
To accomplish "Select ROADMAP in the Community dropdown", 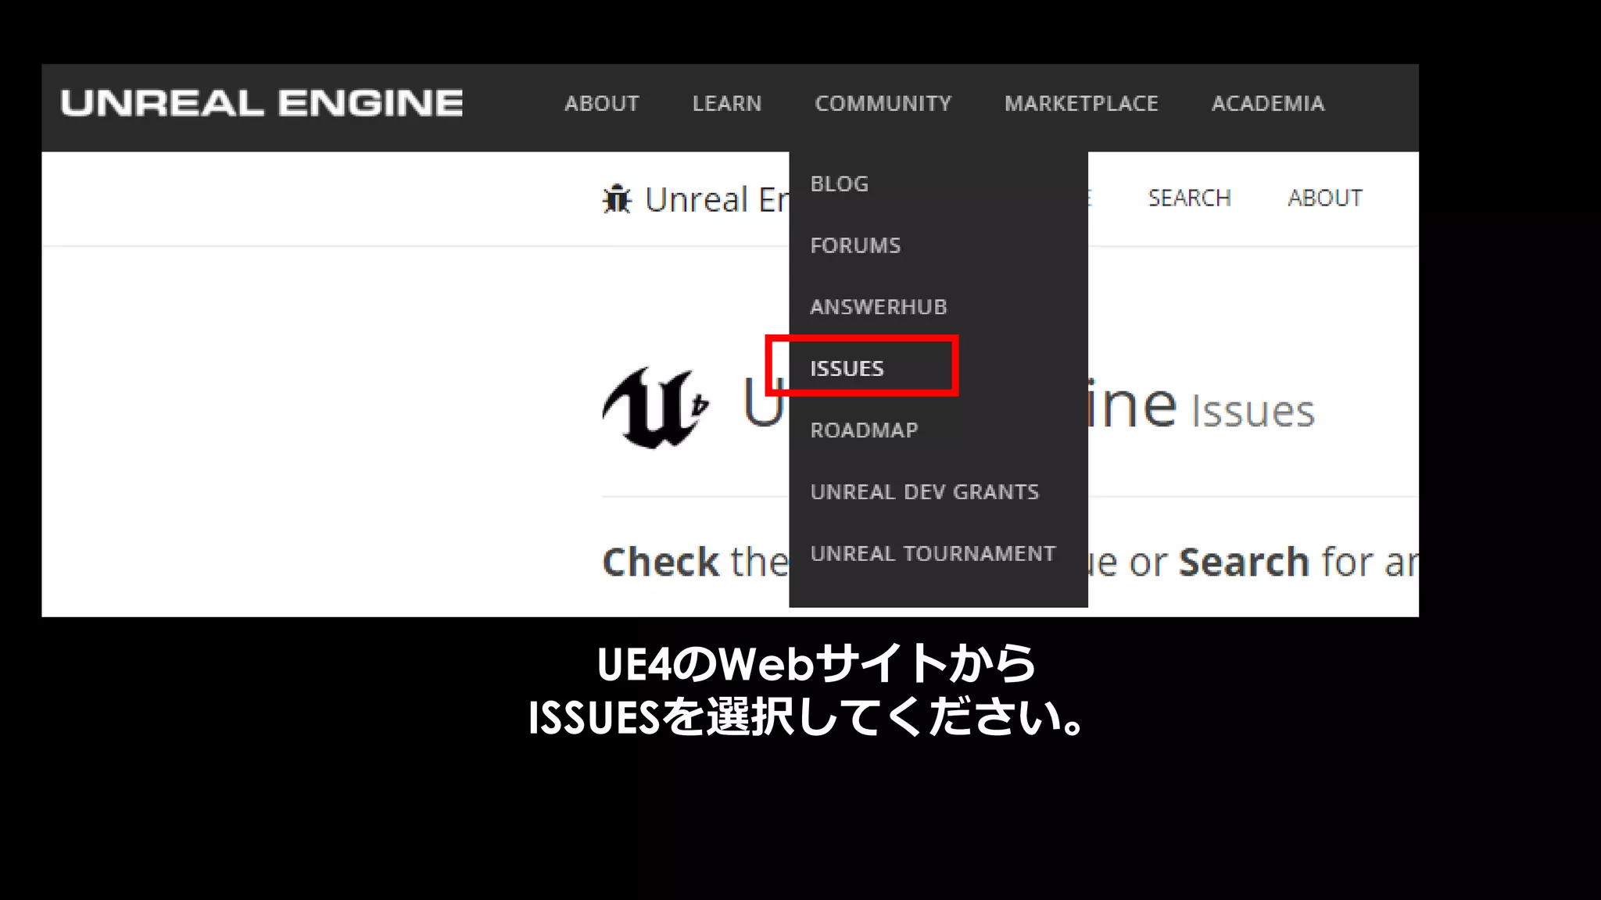I will click(864, 430).
